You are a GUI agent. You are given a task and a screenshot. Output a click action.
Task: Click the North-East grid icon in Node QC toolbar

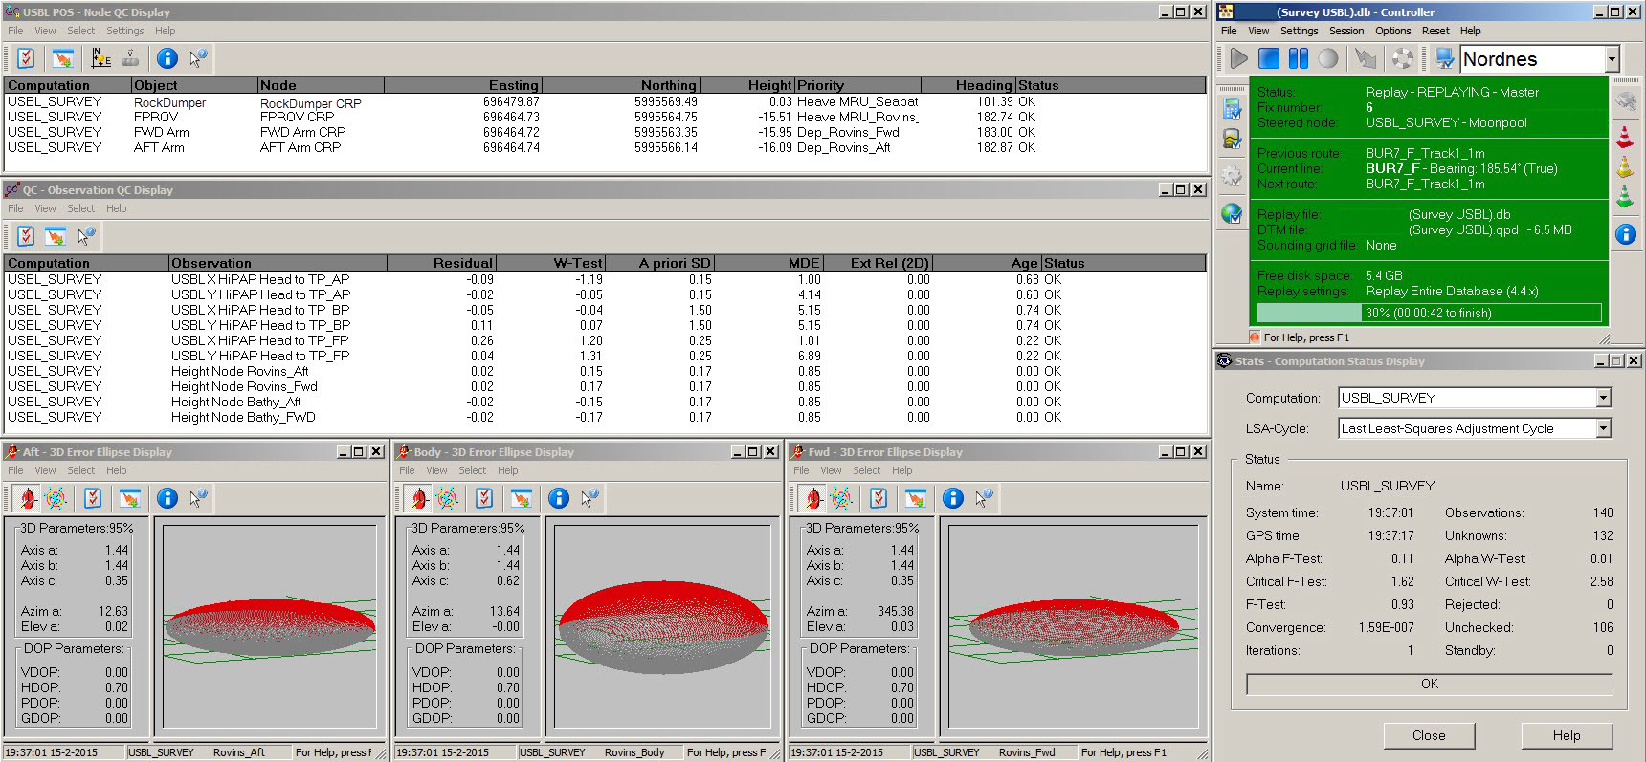tap(101, 59)
